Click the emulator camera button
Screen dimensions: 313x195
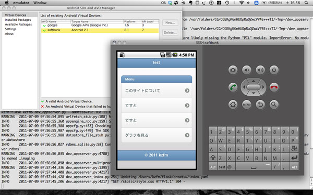click(233, 70)
